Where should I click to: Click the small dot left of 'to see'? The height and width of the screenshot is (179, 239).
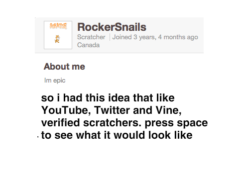(x=38, y=137)
